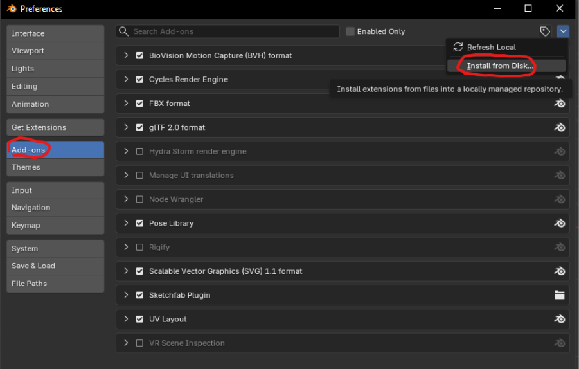Enable VR Scene Inspection checkbox

point(139,343)
